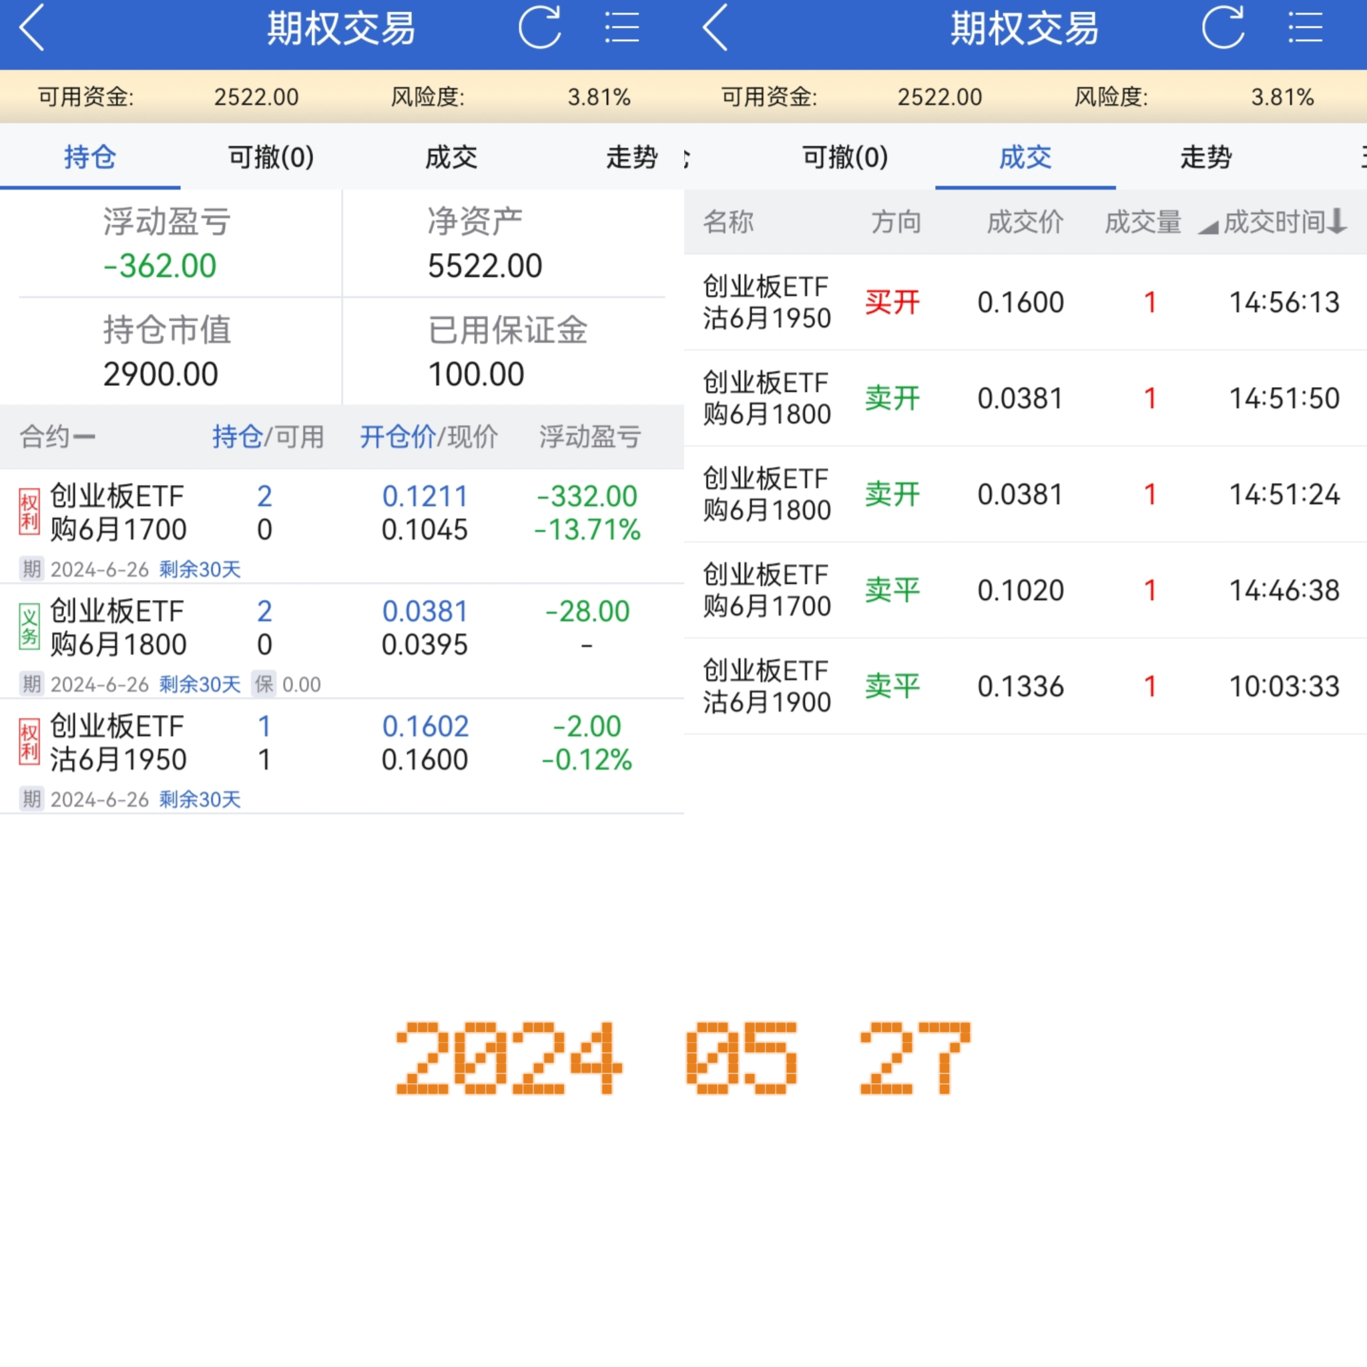The height and width of the screenshot is (1367, 1367).
Task: Tap 保 margin badge on 购6月1800
Action: [x=264, y=684]
